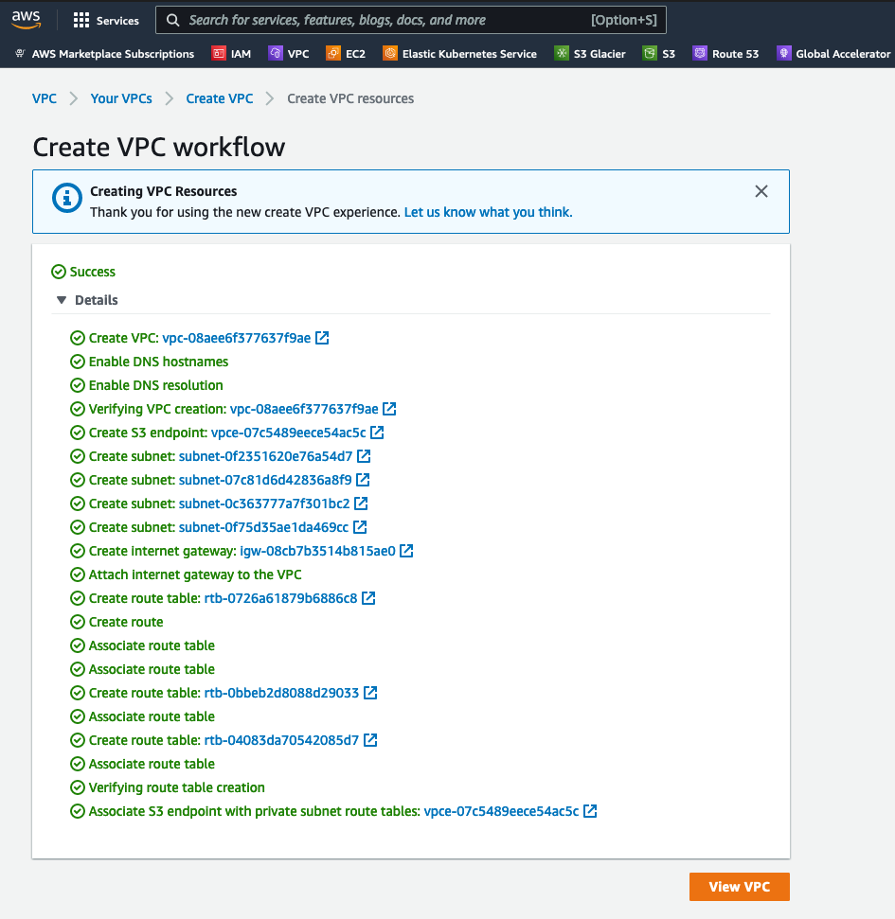This screenshot has width=895, height=919.
Task: Collapse the Details section
Action: (x=62, y=300)
